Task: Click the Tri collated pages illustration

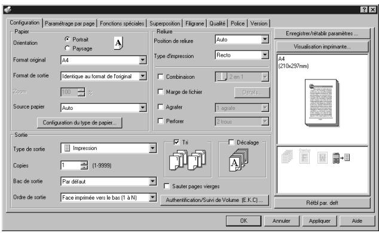Action: pos(188,160)
